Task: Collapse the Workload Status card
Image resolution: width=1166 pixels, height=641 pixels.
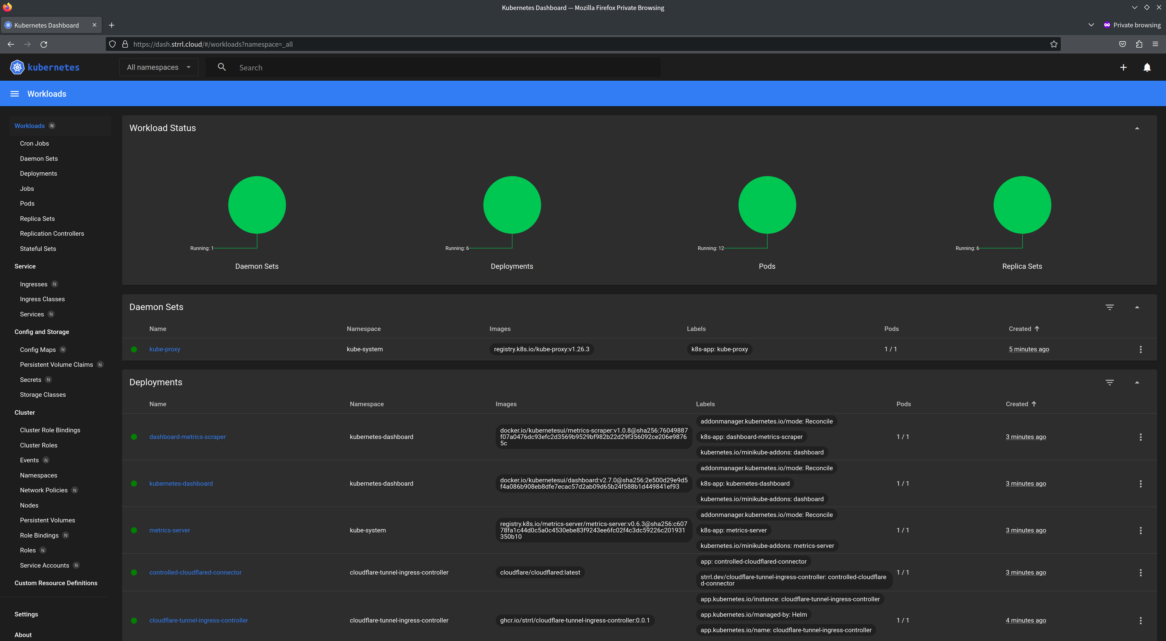Action: pyautogui.click(x=1137, y=128)
